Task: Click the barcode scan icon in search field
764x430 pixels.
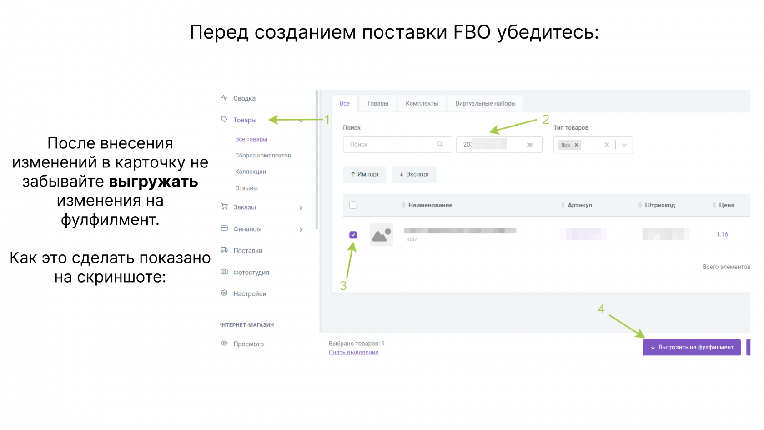Action: coord(530,145)
